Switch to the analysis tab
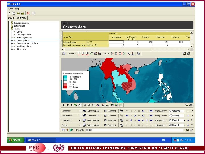205x154 pixels. [21, 18]
